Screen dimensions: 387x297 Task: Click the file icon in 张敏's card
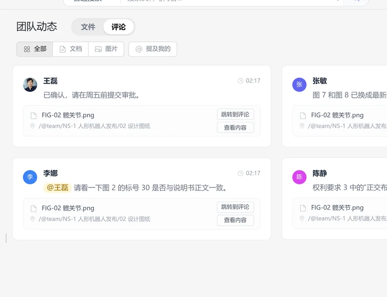[303, 115]
